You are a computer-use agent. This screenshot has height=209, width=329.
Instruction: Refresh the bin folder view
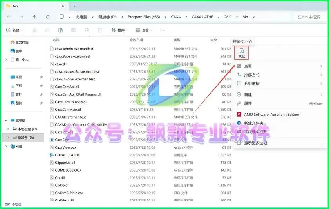pos(48,17)
